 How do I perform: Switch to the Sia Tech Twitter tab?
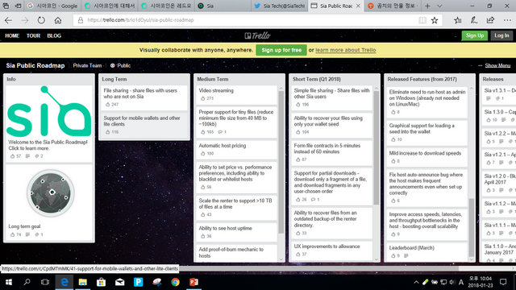tap(280, 6)
